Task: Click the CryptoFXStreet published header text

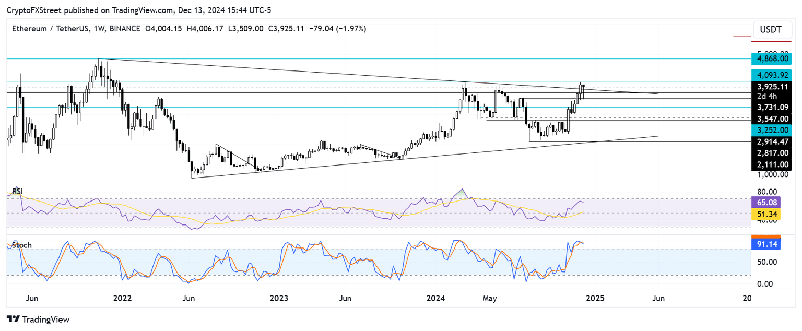Action: click(139, 10)
